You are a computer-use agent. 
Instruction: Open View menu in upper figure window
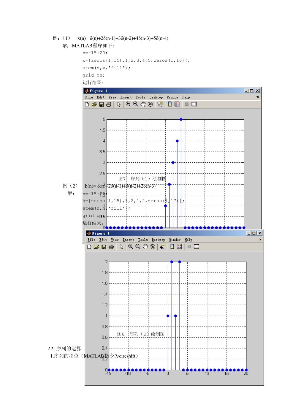click(x=113, y=97)
